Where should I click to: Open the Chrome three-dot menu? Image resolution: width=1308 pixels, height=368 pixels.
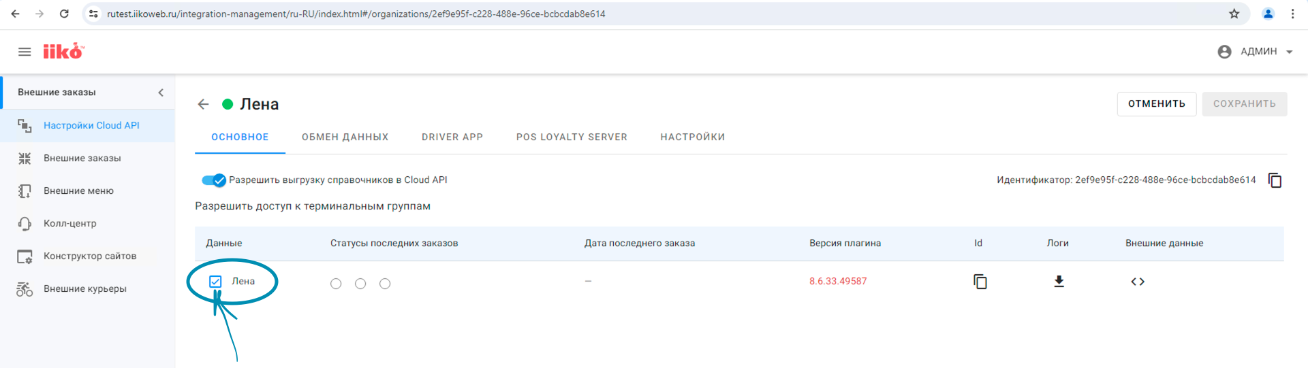tap(1292, 14)
